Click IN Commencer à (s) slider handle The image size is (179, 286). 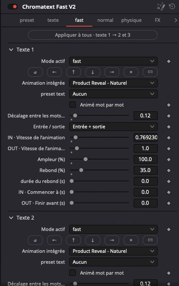pos(72,192)
